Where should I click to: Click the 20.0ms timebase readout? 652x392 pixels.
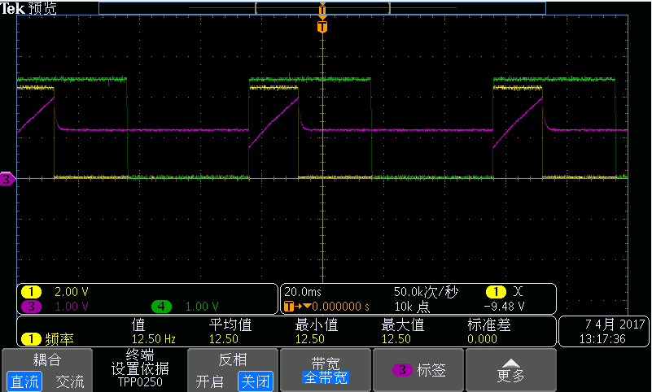pos(303,292)
